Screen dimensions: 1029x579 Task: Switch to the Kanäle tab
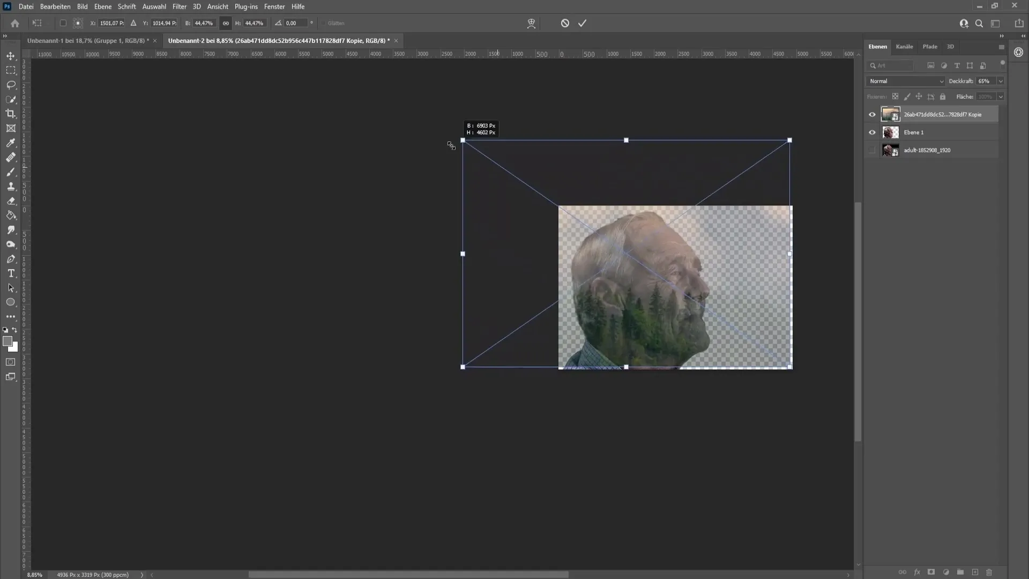pos(904,47)
